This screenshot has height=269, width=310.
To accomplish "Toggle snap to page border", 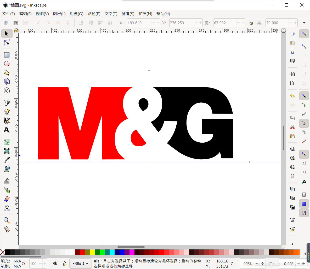I will [304, 195].
